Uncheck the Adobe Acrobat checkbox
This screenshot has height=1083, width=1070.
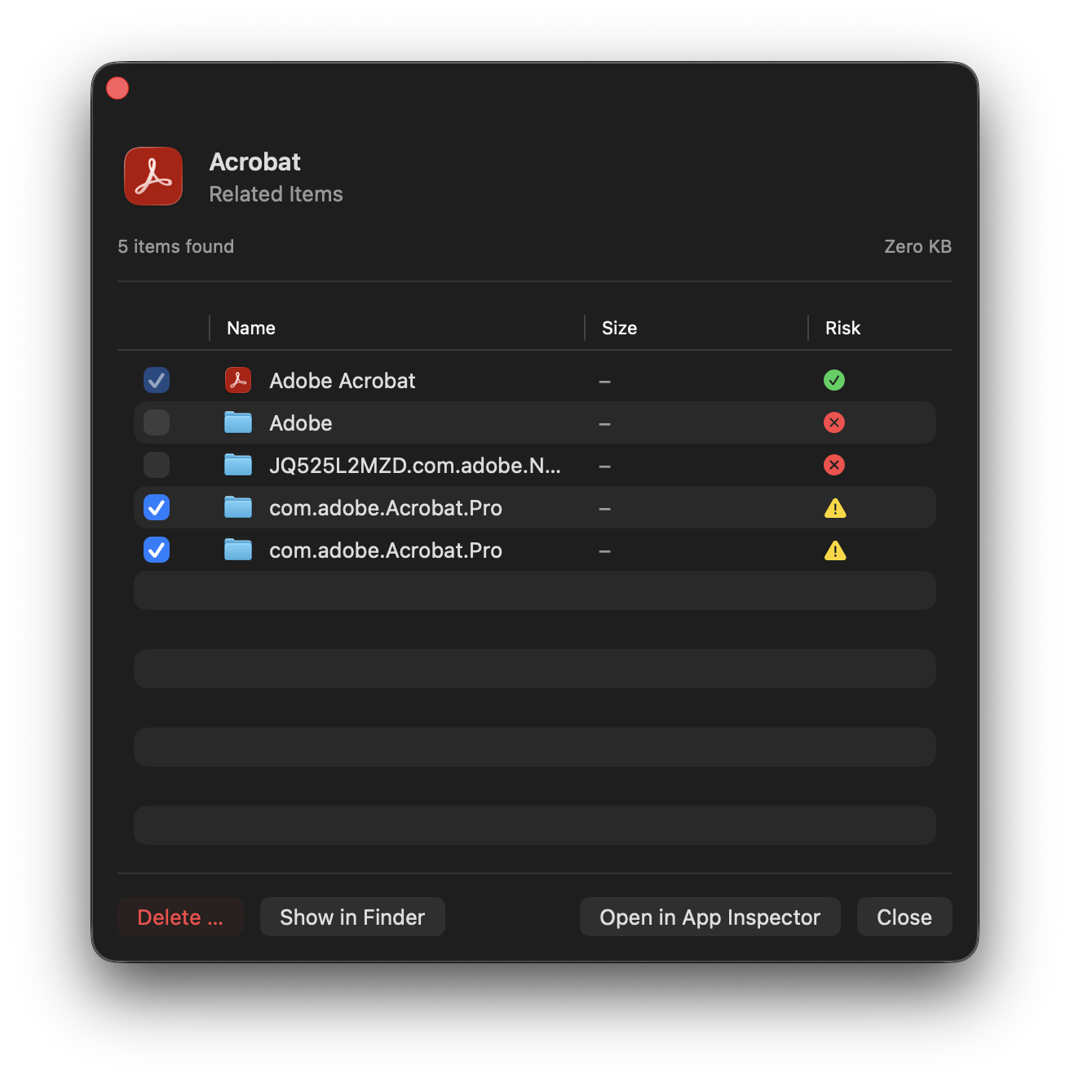tap(157, 380)
